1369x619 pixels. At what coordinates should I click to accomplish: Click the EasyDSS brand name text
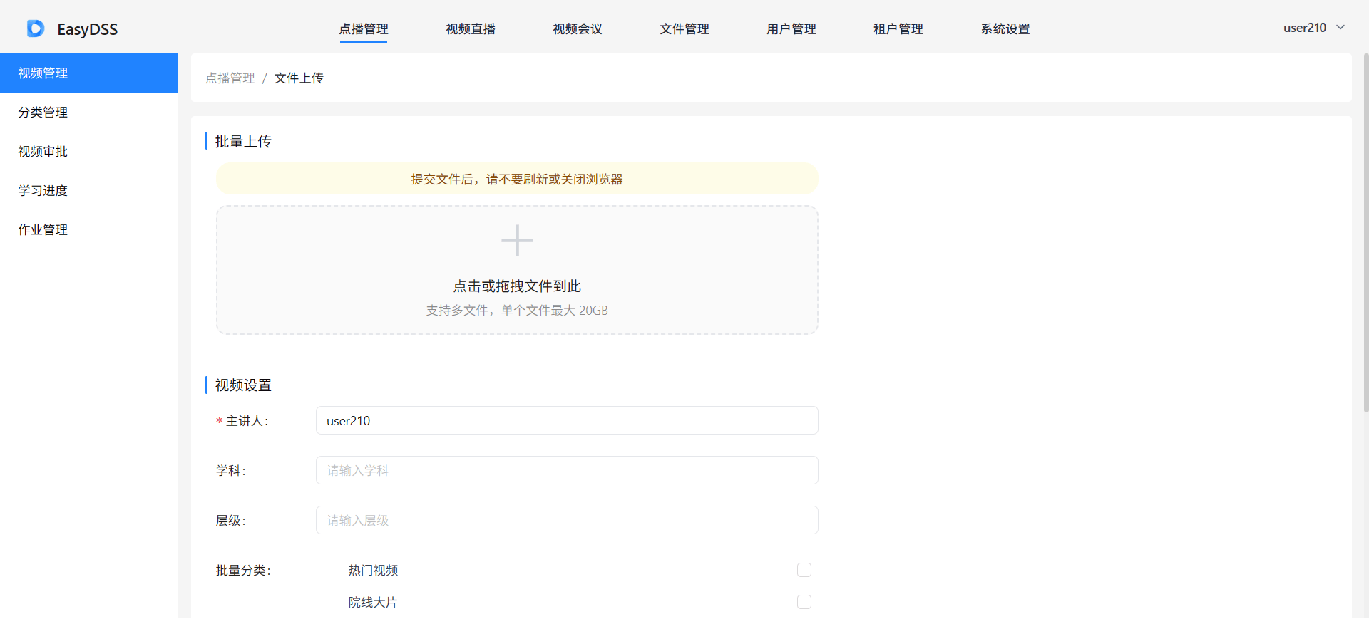88,29
